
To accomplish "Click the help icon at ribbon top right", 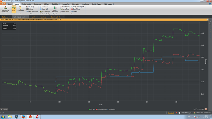I will coord(210,4).
